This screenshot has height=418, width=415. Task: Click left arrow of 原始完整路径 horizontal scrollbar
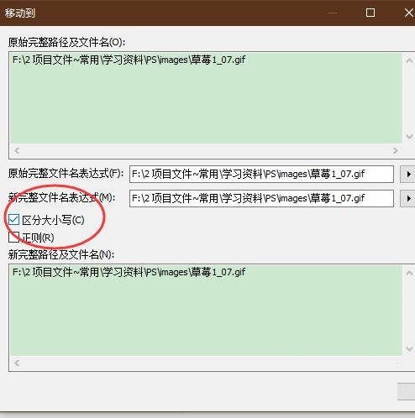17,151
